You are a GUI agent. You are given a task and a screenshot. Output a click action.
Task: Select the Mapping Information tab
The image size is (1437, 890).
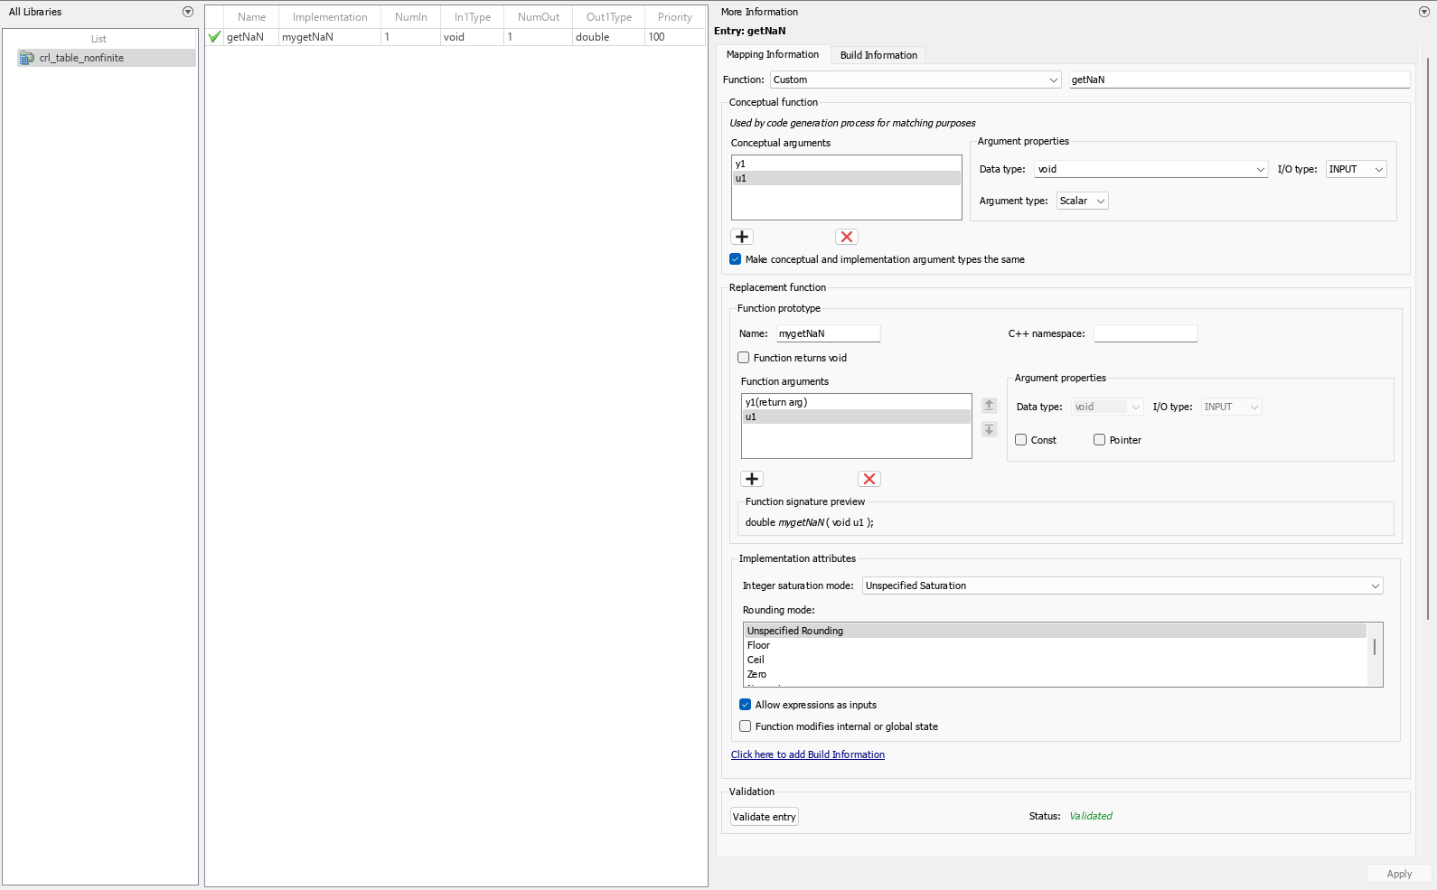[773, 55]
